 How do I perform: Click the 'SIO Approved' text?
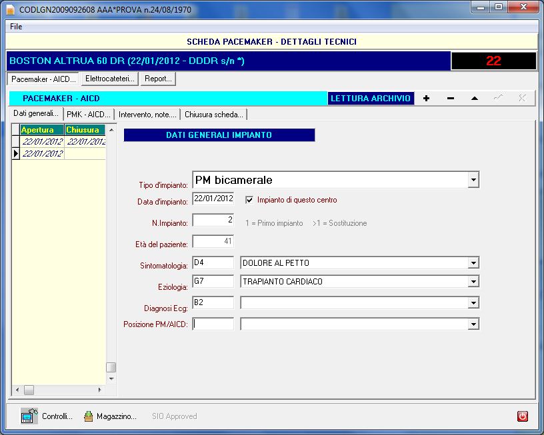click(x=175, y=416)
